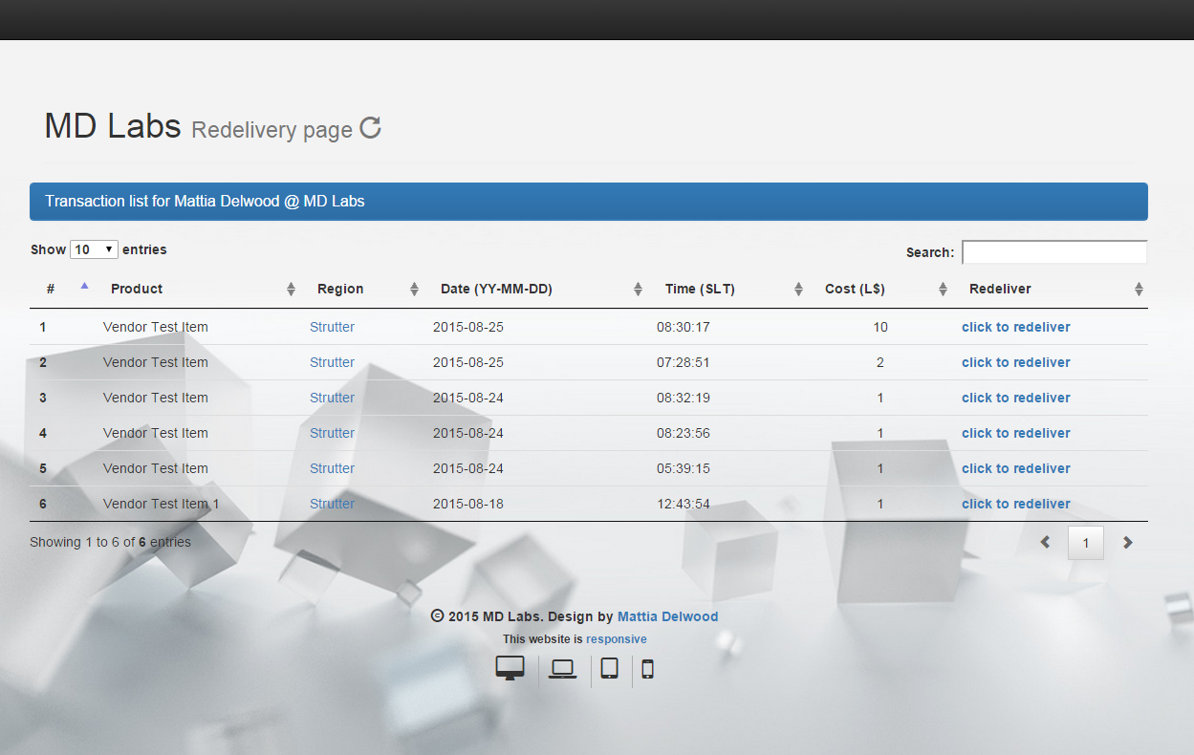This screenshot has height=755, width=1194.
Task: Select the smartphone display icon
Action: pos(647,669)
